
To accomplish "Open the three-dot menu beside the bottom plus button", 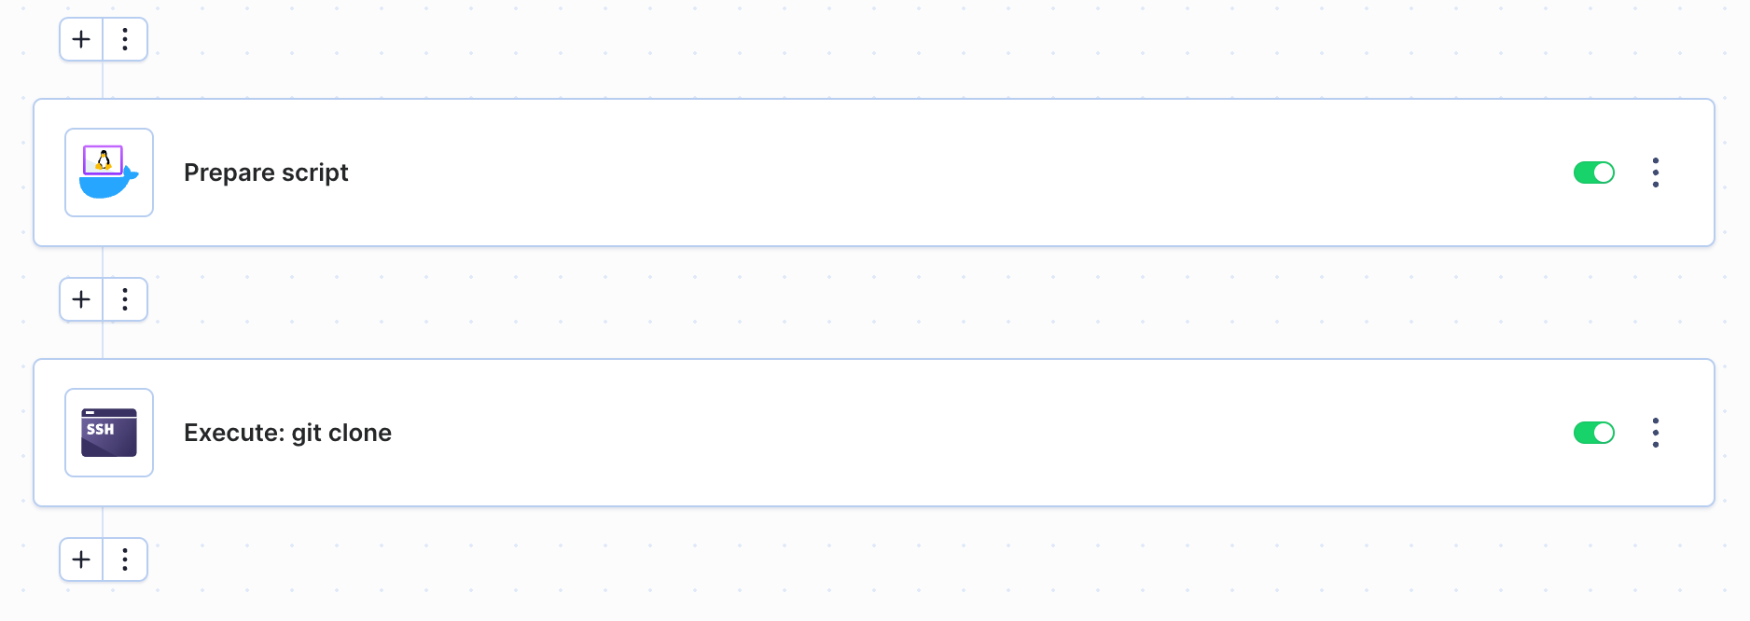I will (x=125, y=559).
